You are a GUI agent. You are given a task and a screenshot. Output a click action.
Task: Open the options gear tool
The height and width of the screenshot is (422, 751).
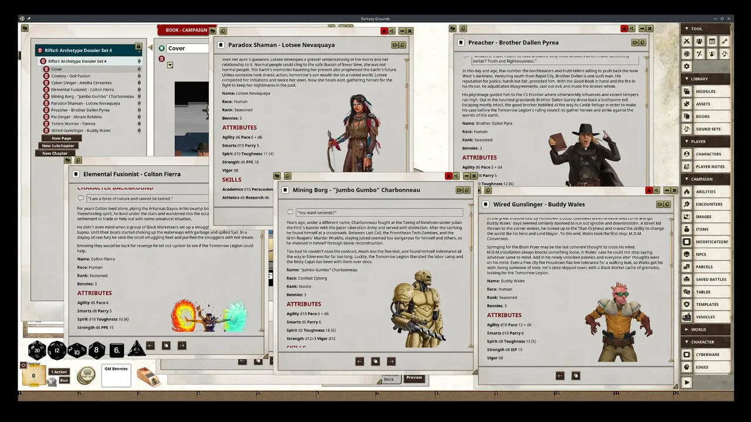click(x=687, y=66)
